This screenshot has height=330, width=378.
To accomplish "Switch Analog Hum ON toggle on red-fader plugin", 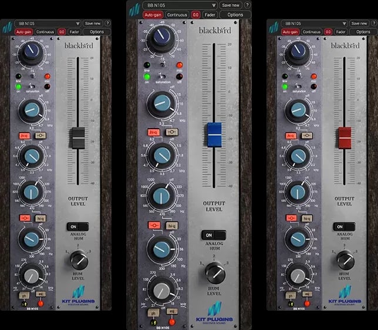I will coord(344,227).
